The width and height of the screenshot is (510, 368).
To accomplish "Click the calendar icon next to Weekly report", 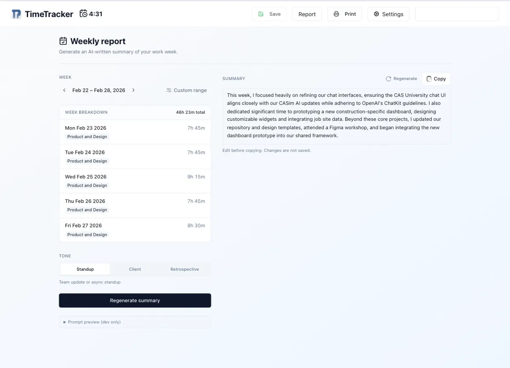I will tap(63, 40).
